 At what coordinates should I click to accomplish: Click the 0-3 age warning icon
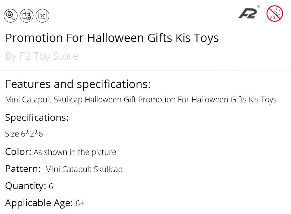point(275,14)
